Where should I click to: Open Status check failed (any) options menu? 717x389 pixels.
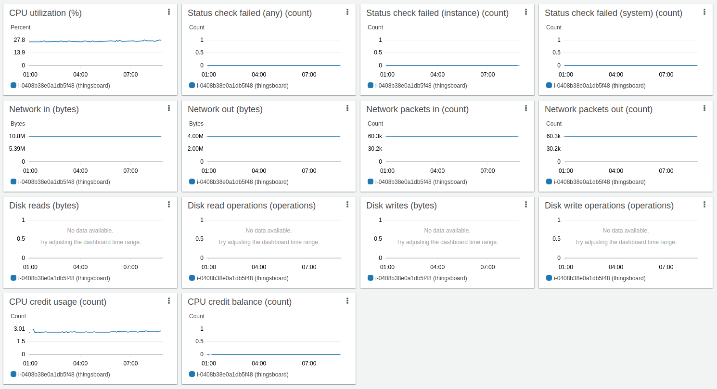tap(347, 12)
